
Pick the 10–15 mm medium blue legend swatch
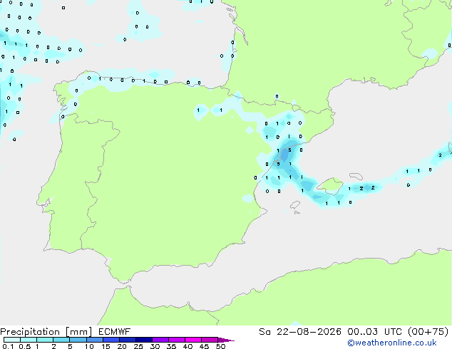pyautogui.click(x=95, y=340)
